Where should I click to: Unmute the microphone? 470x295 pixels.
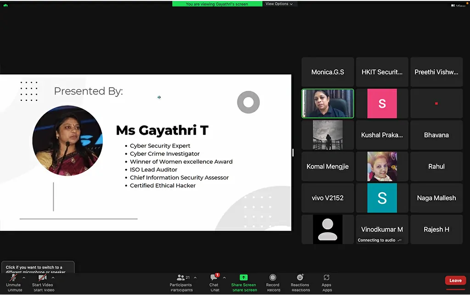[13, 281]
